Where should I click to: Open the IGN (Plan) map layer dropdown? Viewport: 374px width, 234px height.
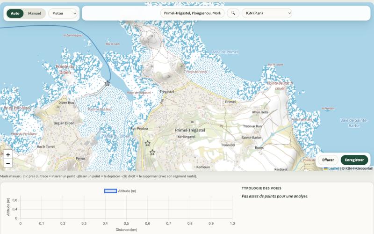(266, 13)
